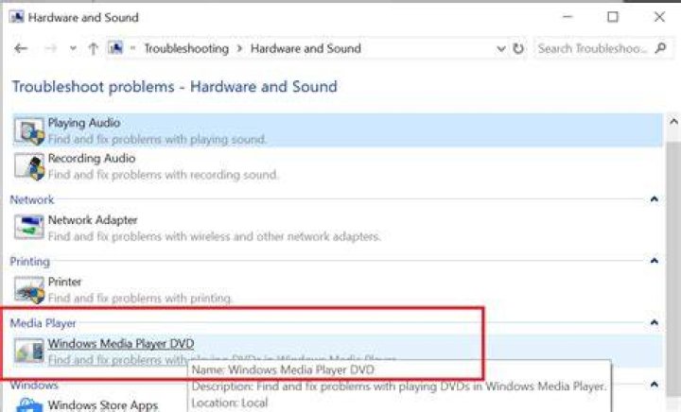The image size is (681, 412).
Task: Click the Network Adapter icon
Action: [29, 227]
